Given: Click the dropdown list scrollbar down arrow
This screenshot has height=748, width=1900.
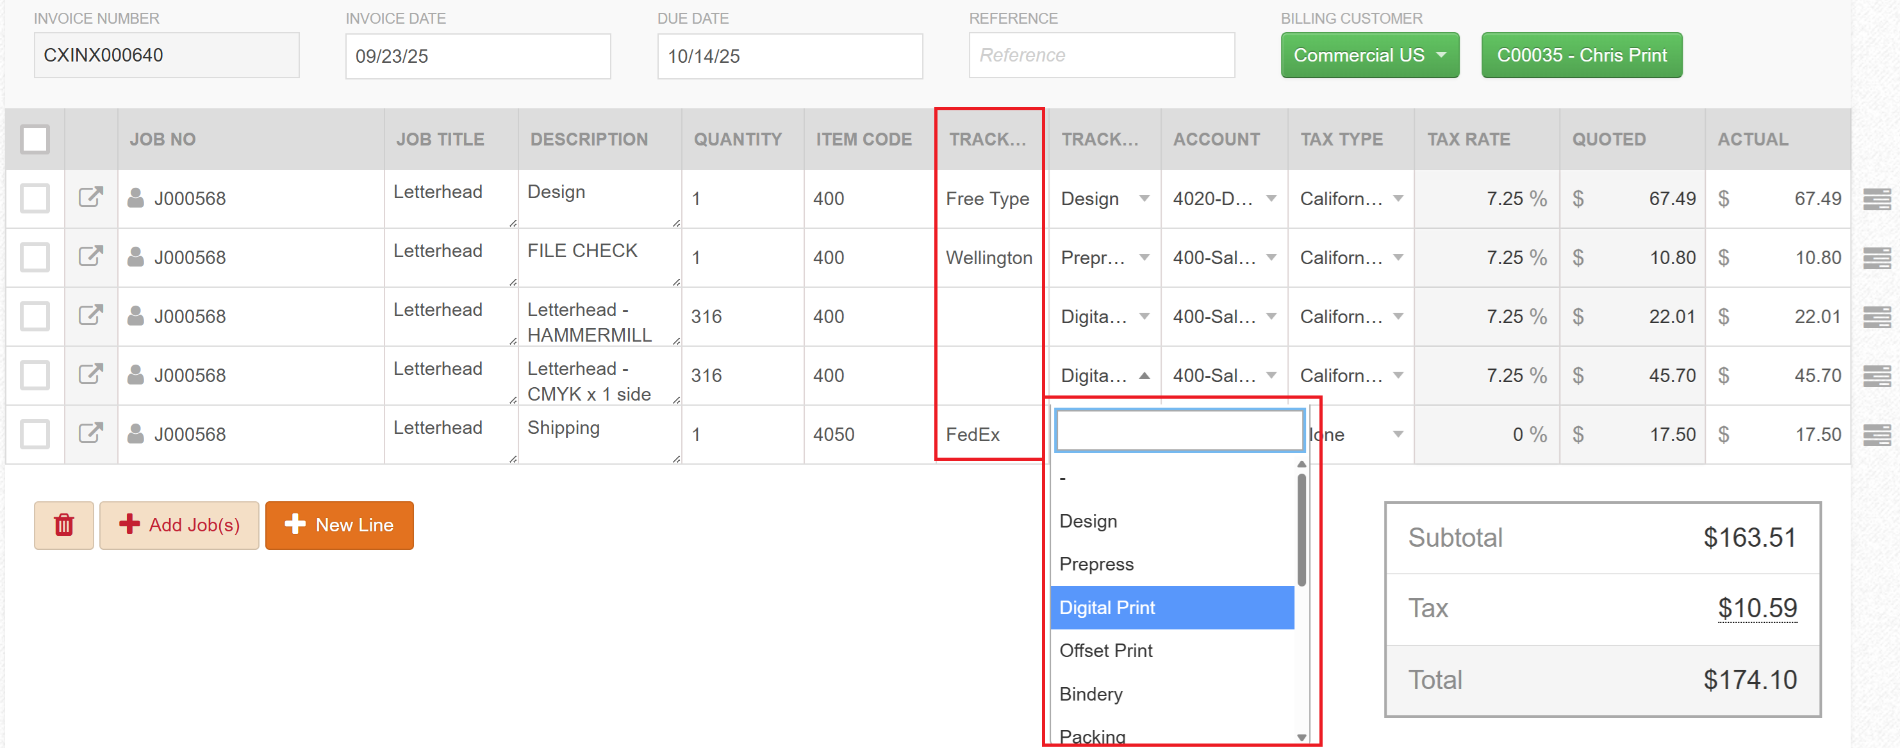Looking at the screenshot, I should (x=1301, y=737).
